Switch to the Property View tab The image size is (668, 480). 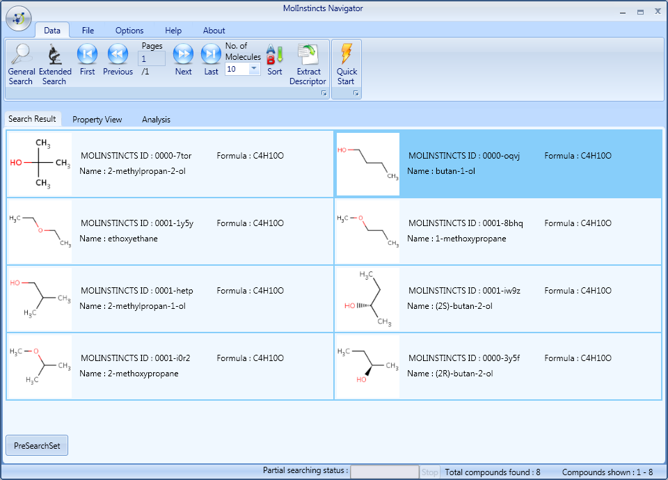(x=97, y=120)
